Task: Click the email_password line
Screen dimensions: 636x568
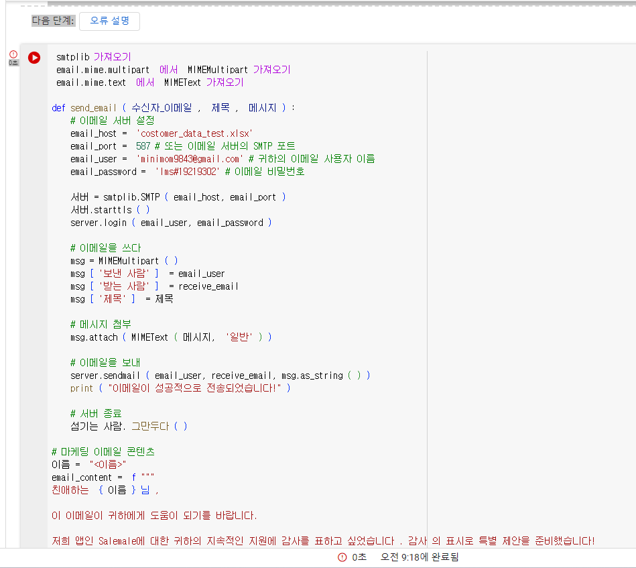Action: point(188,172)
